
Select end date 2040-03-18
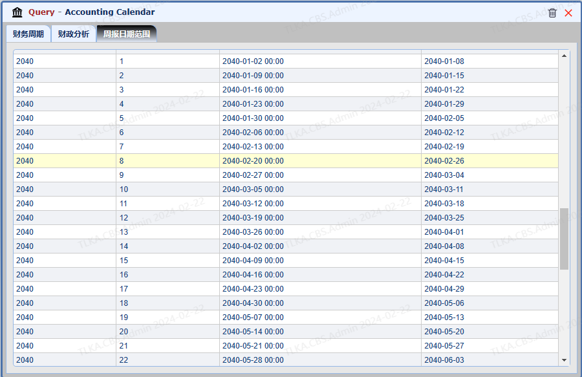click(x=490, y=203)
